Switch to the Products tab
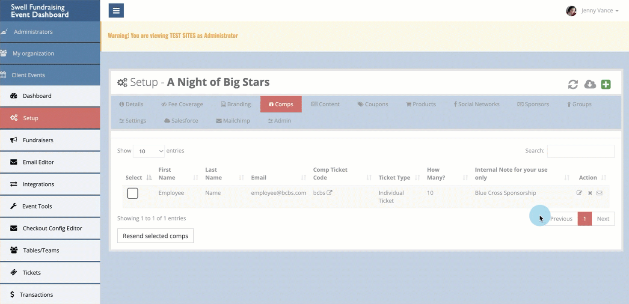This screenshot has width=629, height=304. point(421,104)
